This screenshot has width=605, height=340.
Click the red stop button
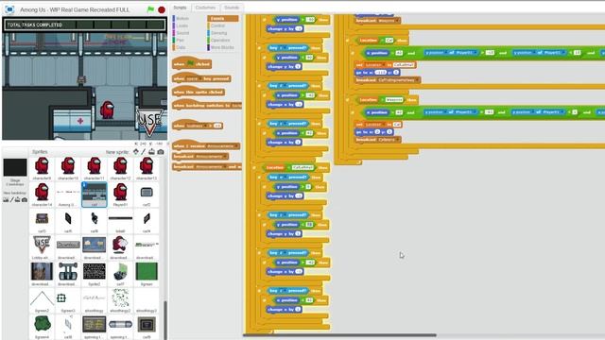pyautogui.click(x=162, y=9)
